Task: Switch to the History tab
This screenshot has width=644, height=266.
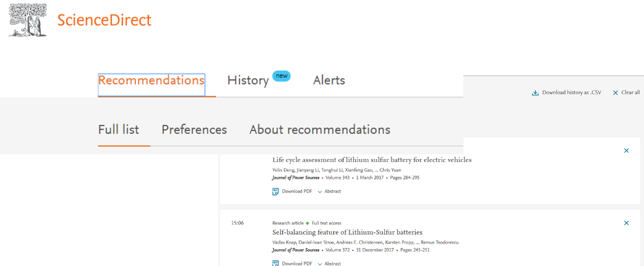Action: click(247, 80)
